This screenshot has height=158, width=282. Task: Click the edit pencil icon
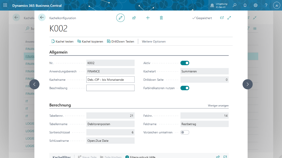tap(120, 18)
